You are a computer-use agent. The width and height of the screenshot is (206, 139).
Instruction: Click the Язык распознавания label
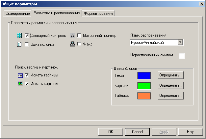pyautogui.click(x=148, y=35)
